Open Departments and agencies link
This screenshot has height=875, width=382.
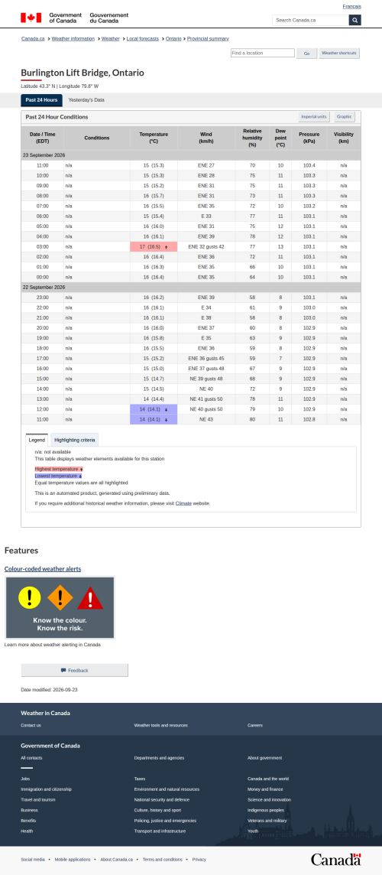tap(159, 758)
